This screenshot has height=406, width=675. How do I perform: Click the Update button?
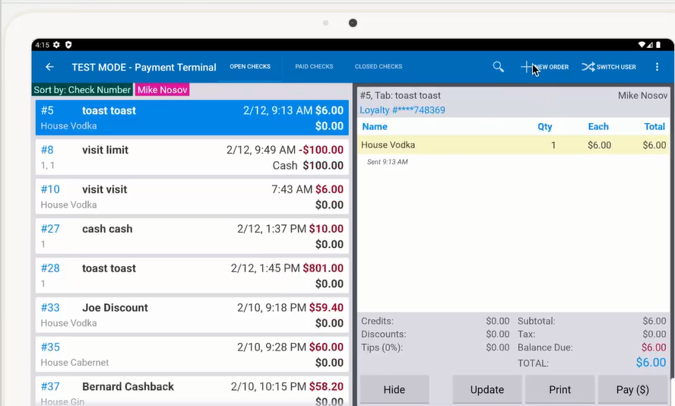click(x=487, y=389)
